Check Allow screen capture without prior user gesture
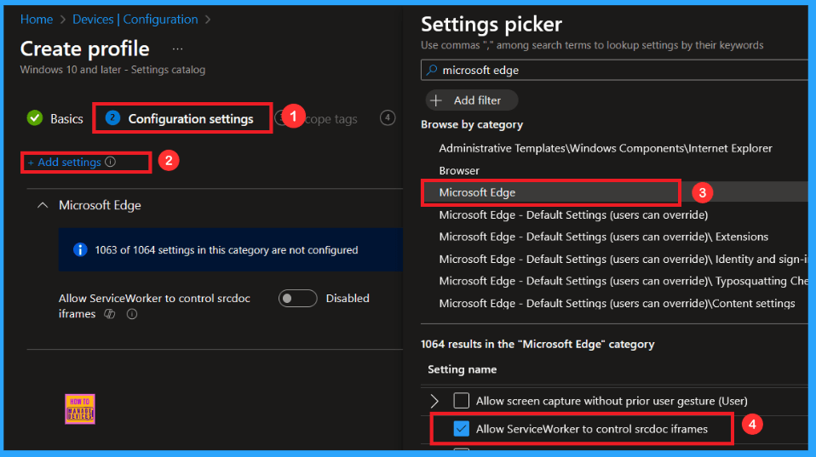This screenshot has width=816, height=457. [461, 401]
